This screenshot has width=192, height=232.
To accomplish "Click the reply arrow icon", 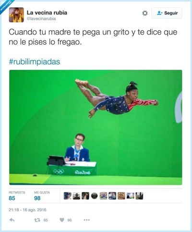I will (x=12, y=220).
